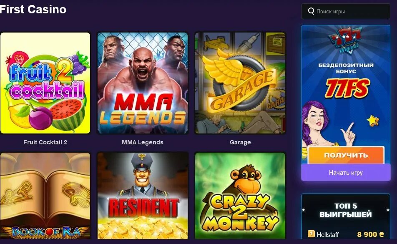
Task: Click the "Garage" title text link
Action: click(x=240, y=142)
